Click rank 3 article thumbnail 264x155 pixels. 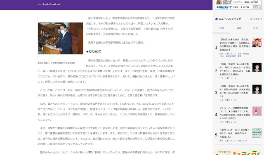[257, 89]
